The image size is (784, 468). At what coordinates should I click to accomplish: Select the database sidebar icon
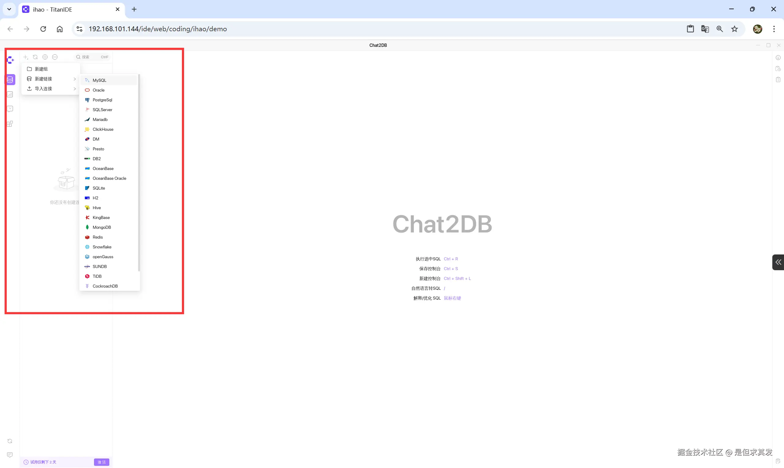[10, 79]
